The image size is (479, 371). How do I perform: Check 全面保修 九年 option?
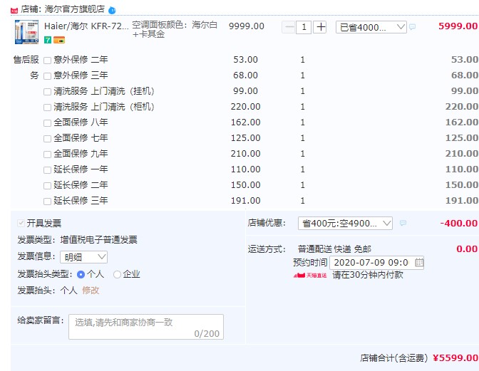pos(47,154)
